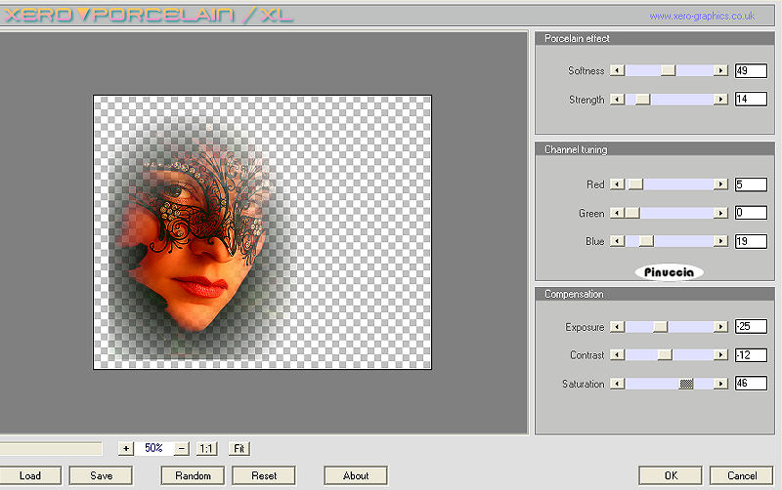The width and height of the screenshot is (782, 490).
Task: Open the About dialog
Action: pos(356,475)
